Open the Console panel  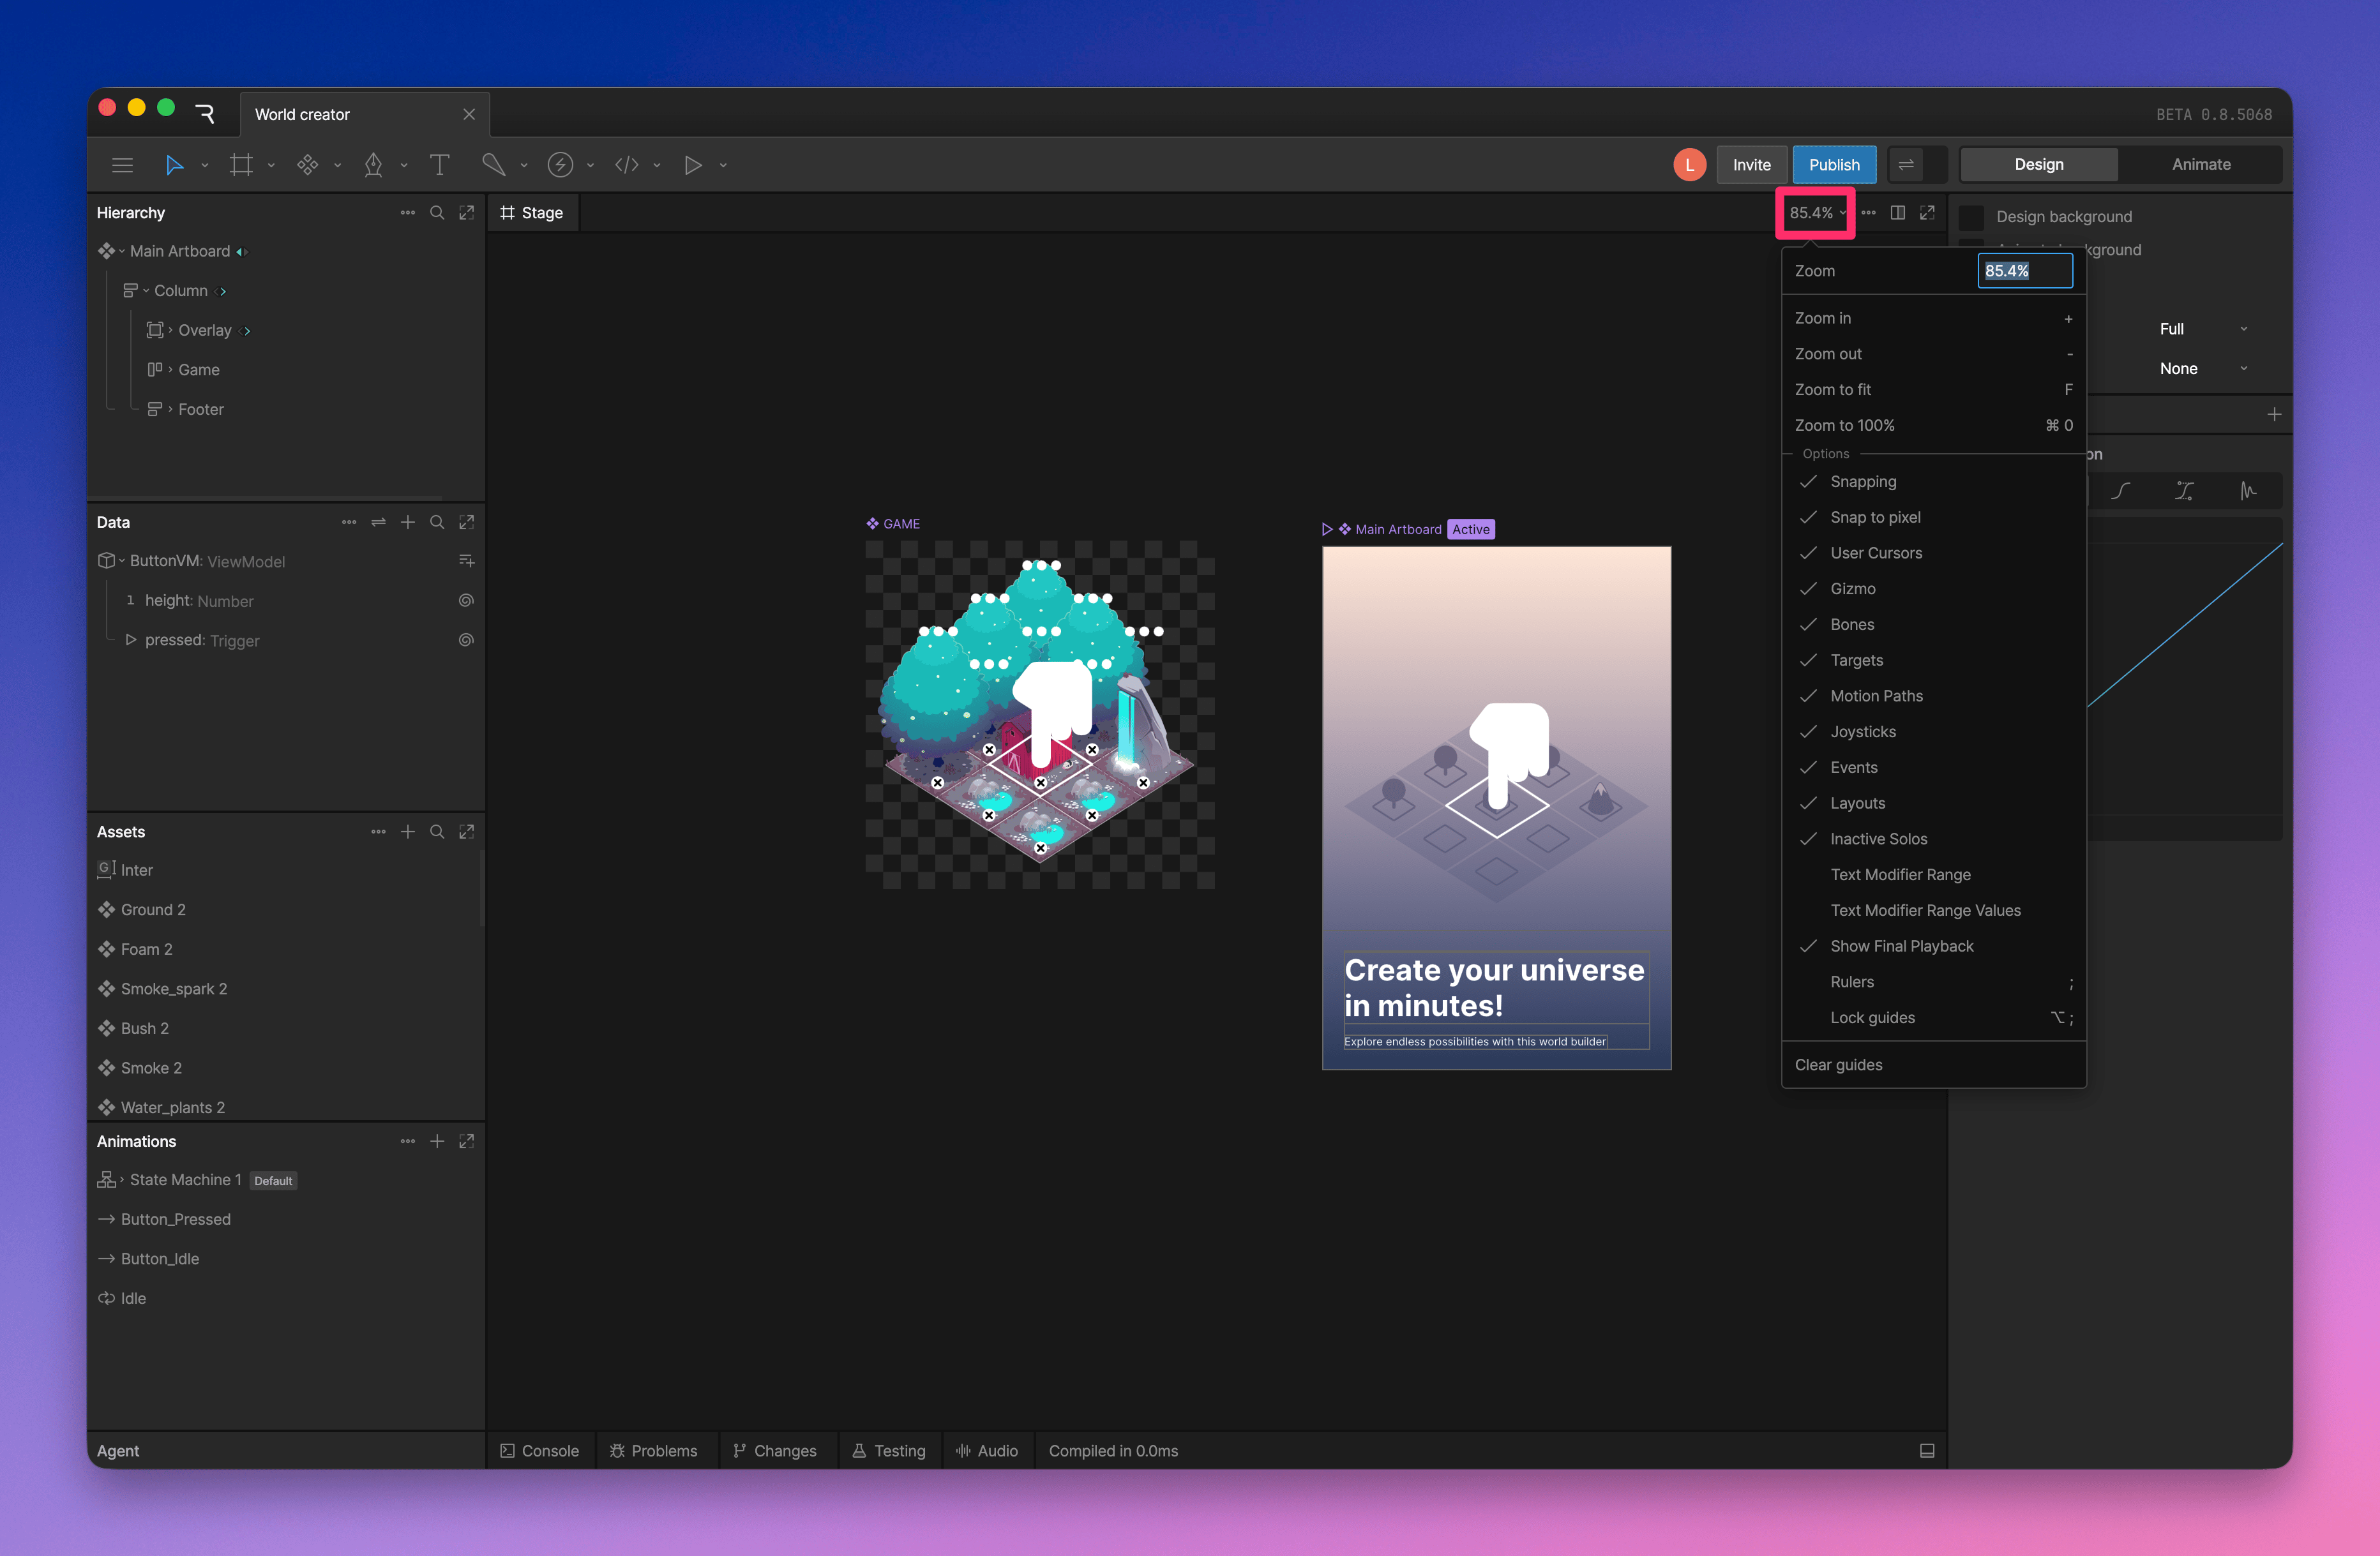pyautogui.click(x=540, y=1451)
